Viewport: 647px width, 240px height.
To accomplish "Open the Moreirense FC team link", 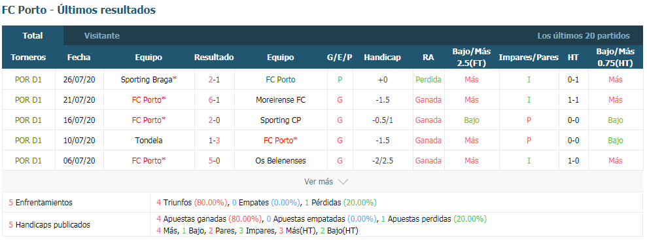I will (x=281, y=100).
